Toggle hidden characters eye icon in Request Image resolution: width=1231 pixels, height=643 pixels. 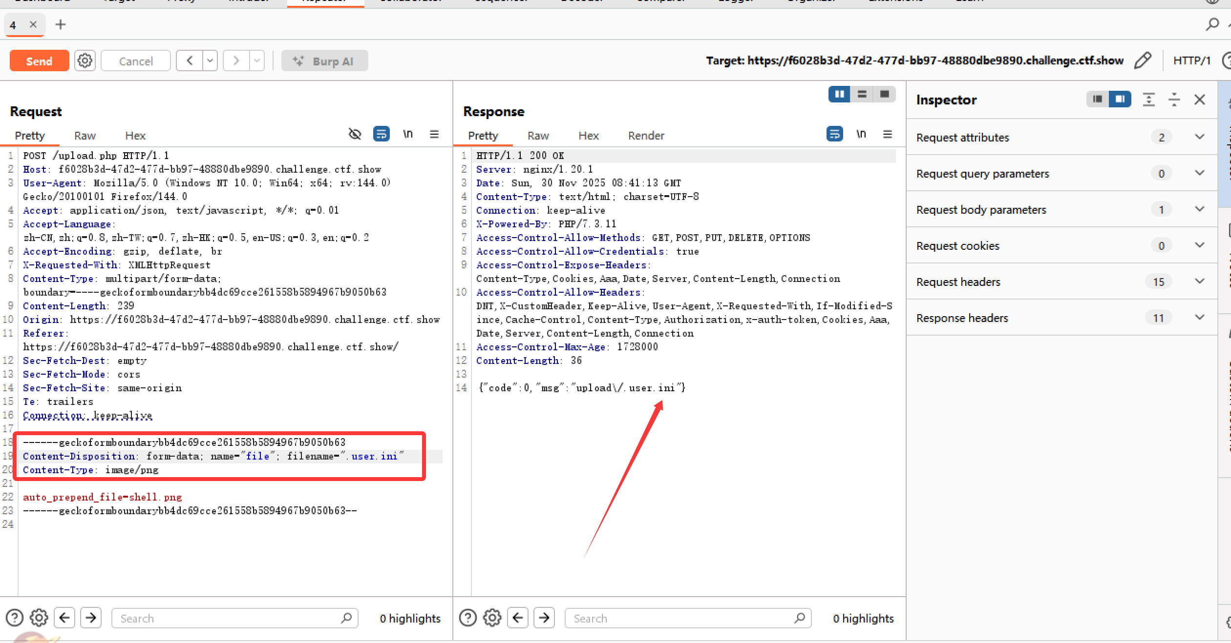pos(355,134)
